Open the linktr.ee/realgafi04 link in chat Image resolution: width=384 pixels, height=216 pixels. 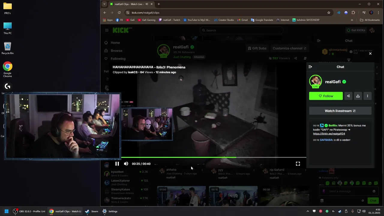[329, 134]
